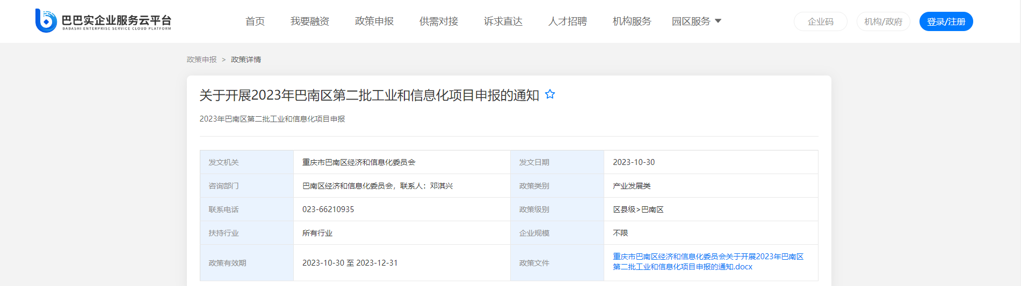
Task: Navigate to 诉求直达 page
Action: point(503,21)
